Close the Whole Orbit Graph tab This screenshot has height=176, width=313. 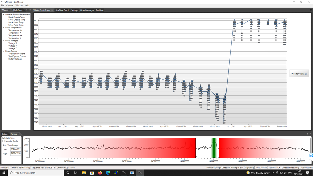click(x=52, y=10)
